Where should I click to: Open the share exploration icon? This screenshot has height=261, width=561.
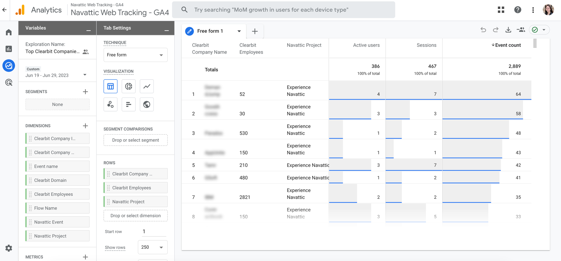(521, 30)
